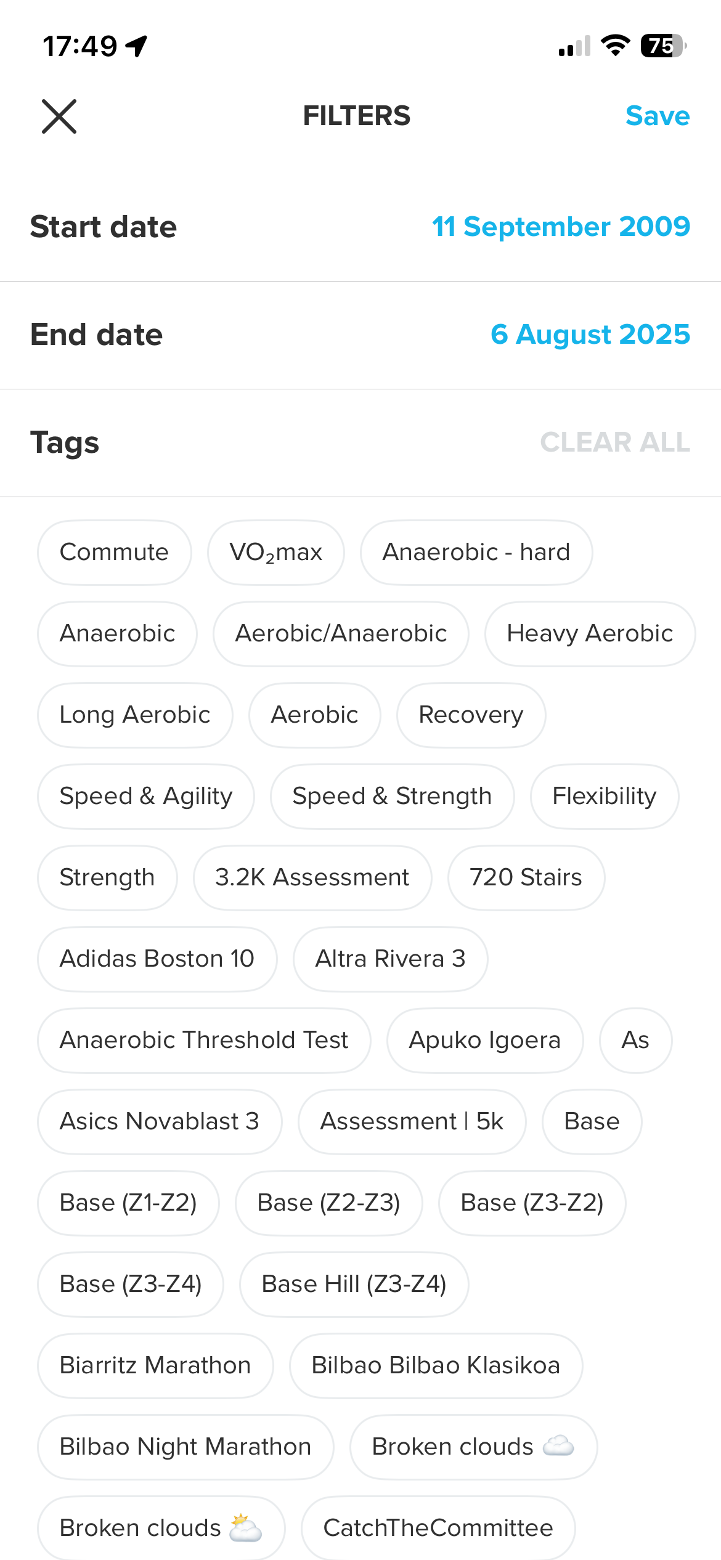
Task: Toggle the Altra Rivera 3 tag
Action: point(391,959)
